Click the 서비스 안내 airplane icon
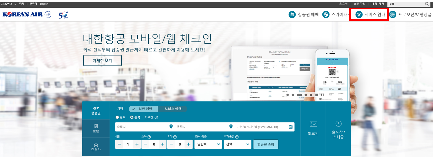 pos(359,15)
